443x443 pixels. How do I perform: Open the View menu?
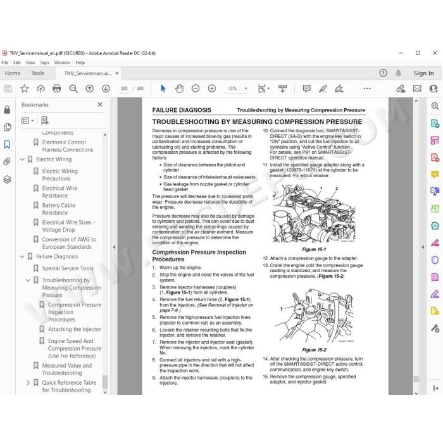pyautogui.click(x=30, y=63)
